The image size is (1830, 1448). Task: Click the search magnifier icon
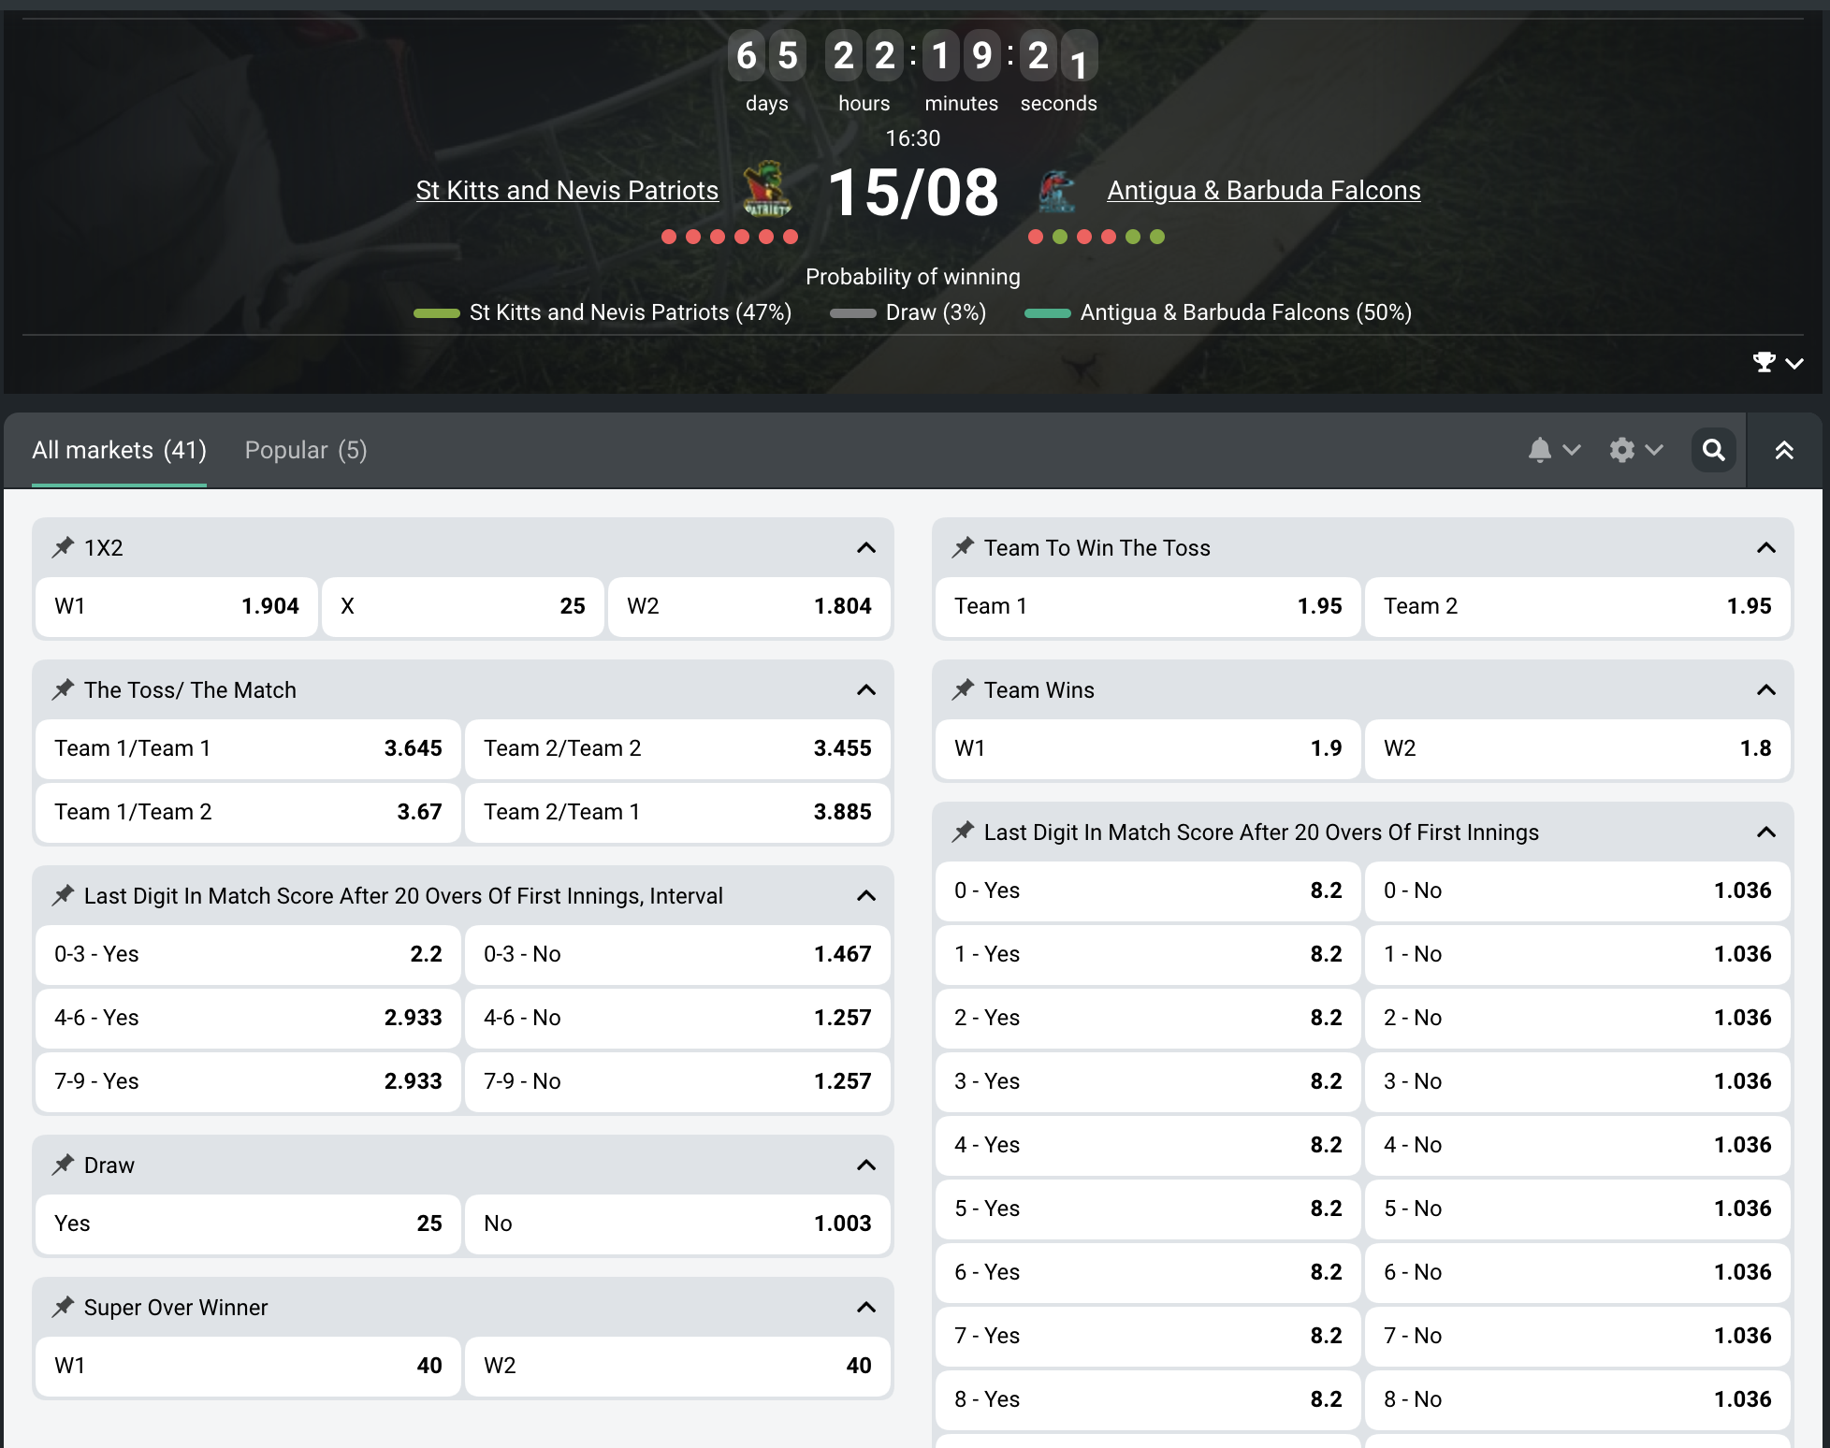1713,450
